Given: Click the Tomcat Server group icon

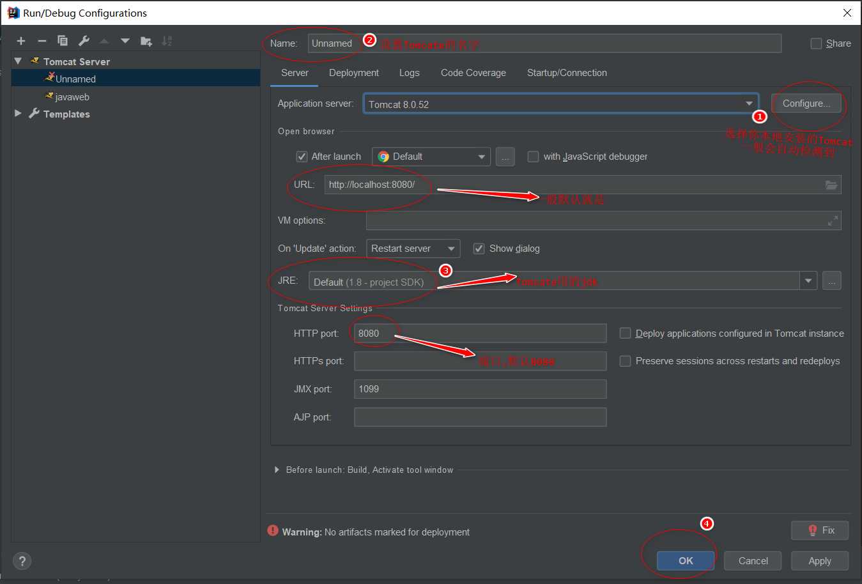Looking at the screenshot, I should [x=35, y=61].
